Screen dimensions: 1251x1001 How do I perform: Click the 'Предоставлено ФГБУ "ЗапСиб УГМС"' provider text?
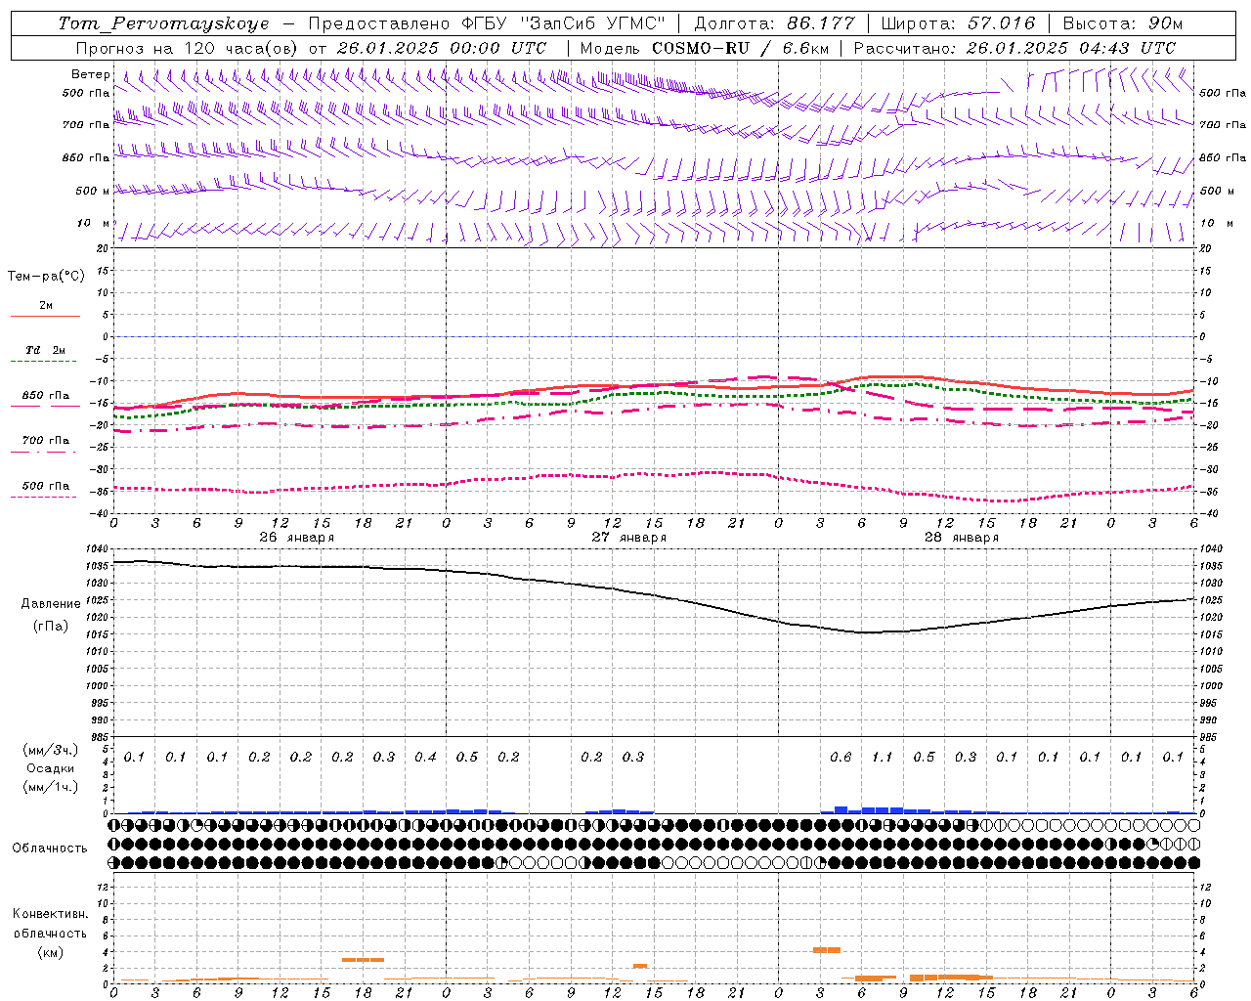coord(487,23)
